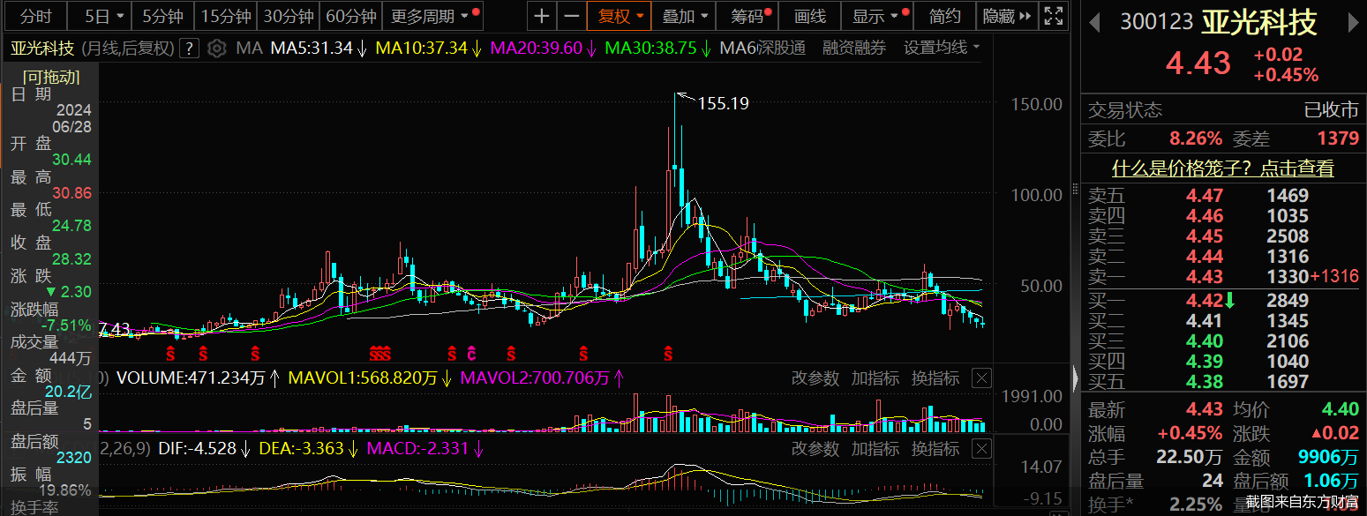Click the zoom in plus button
Screen dimensions: 1367x516
[542, 16]
